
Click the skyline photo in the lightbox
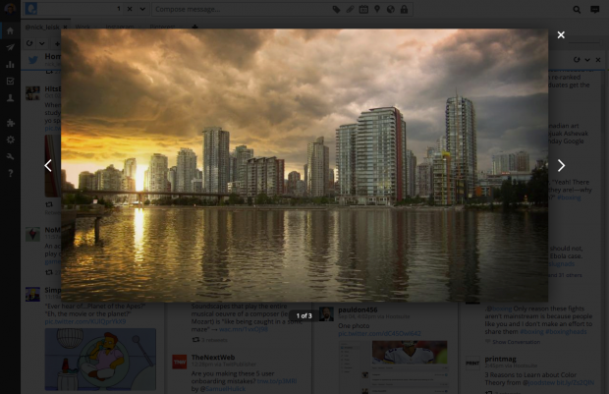(x=304, y=165)
